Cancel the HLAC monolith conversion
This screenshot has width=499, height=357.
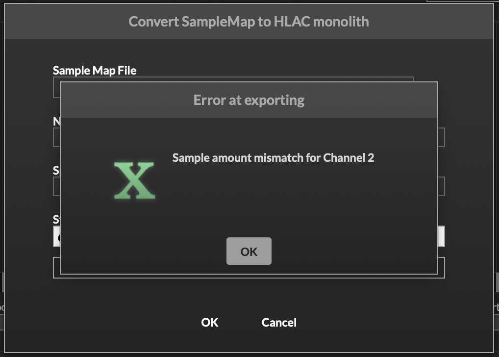279,322
